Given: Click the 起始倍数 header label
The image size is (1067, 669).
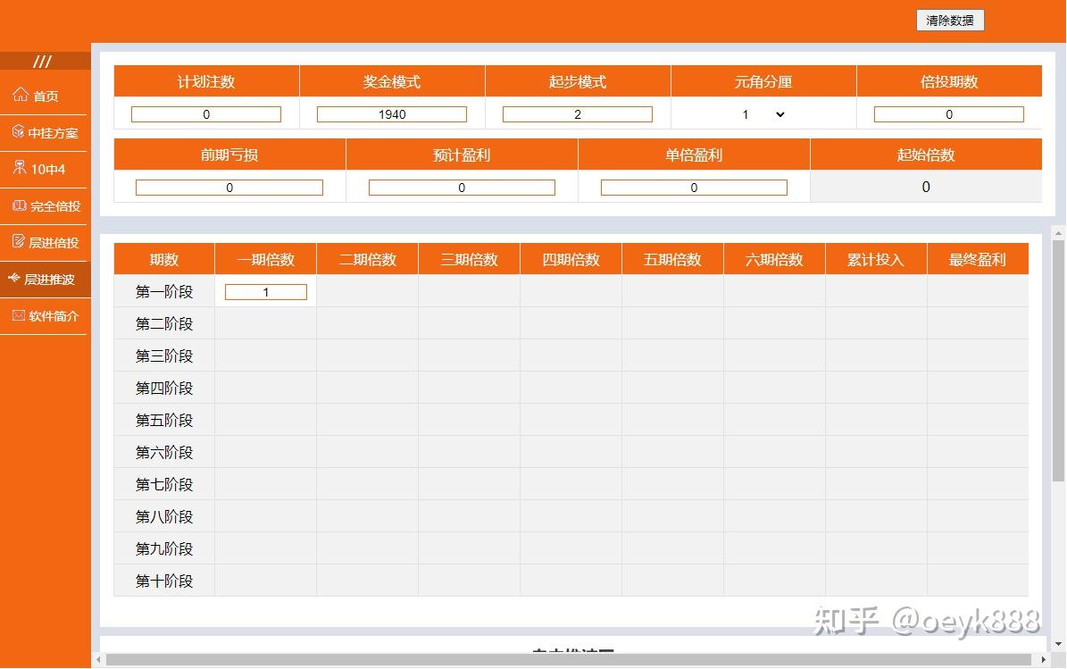Looking at the screenshot, I should (x=926, y=155).
